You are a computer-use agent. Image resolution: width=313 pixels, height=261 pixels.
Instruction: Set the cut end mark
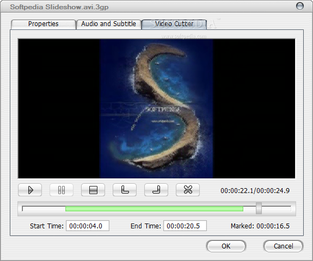pos(156,190)
